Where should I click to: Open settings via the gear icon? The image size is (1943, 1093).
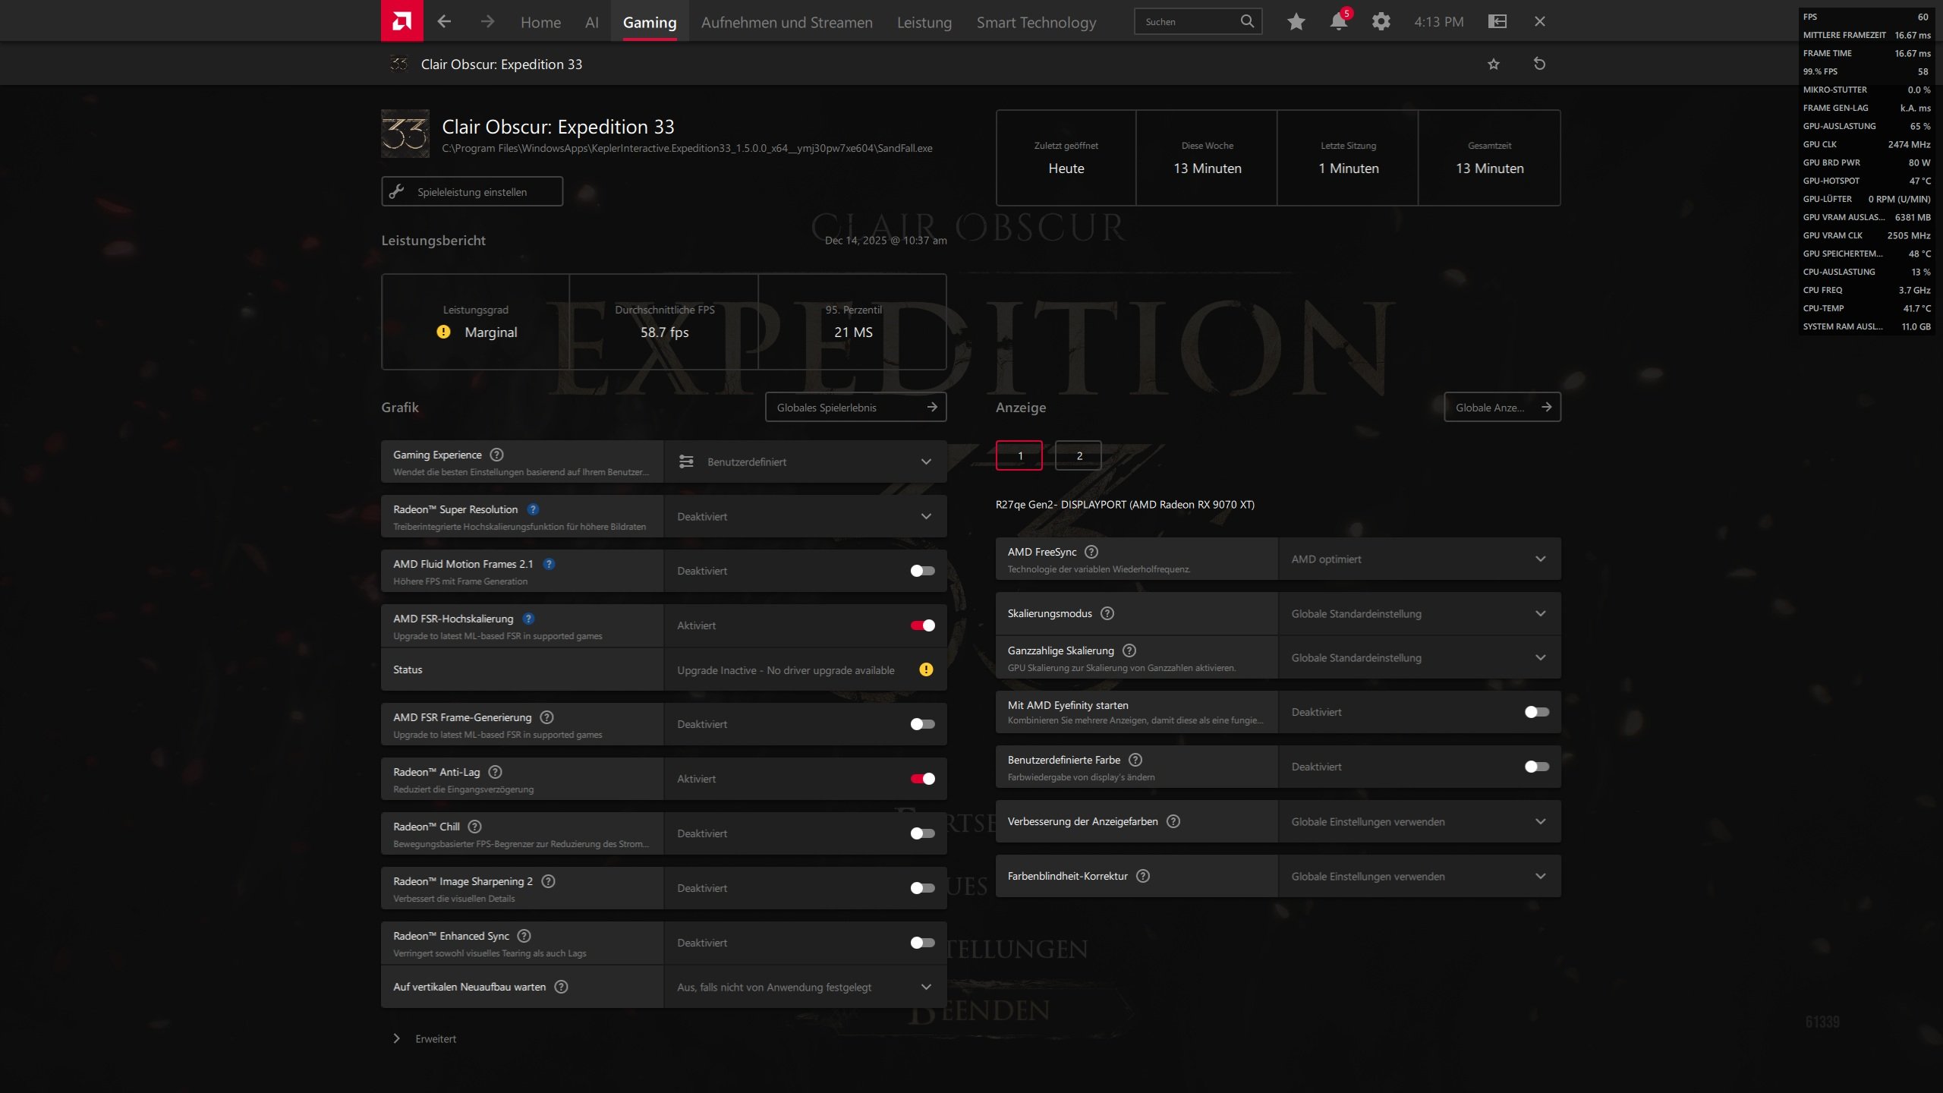click(1381, 22)
